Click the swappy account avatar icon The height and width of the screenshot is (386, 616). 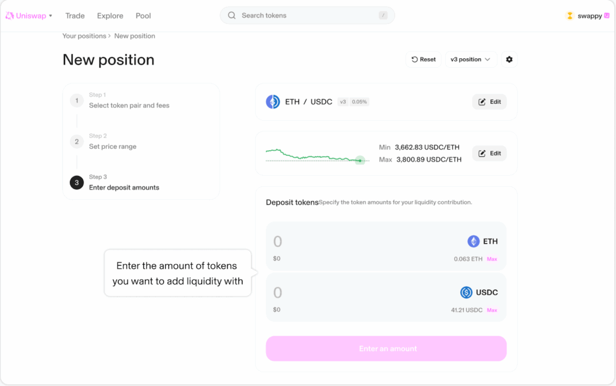pyautogui.click(x=570, y=16)
